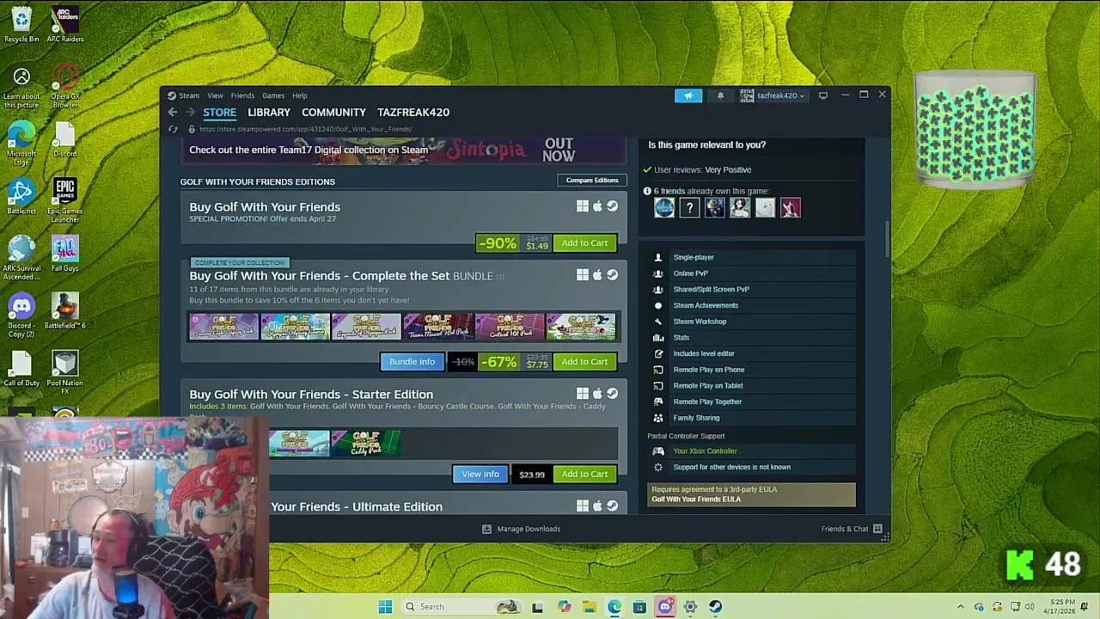Go back with Steam's back arrow
Viewport: 1100px width, 619px height.
coord(172,112)
